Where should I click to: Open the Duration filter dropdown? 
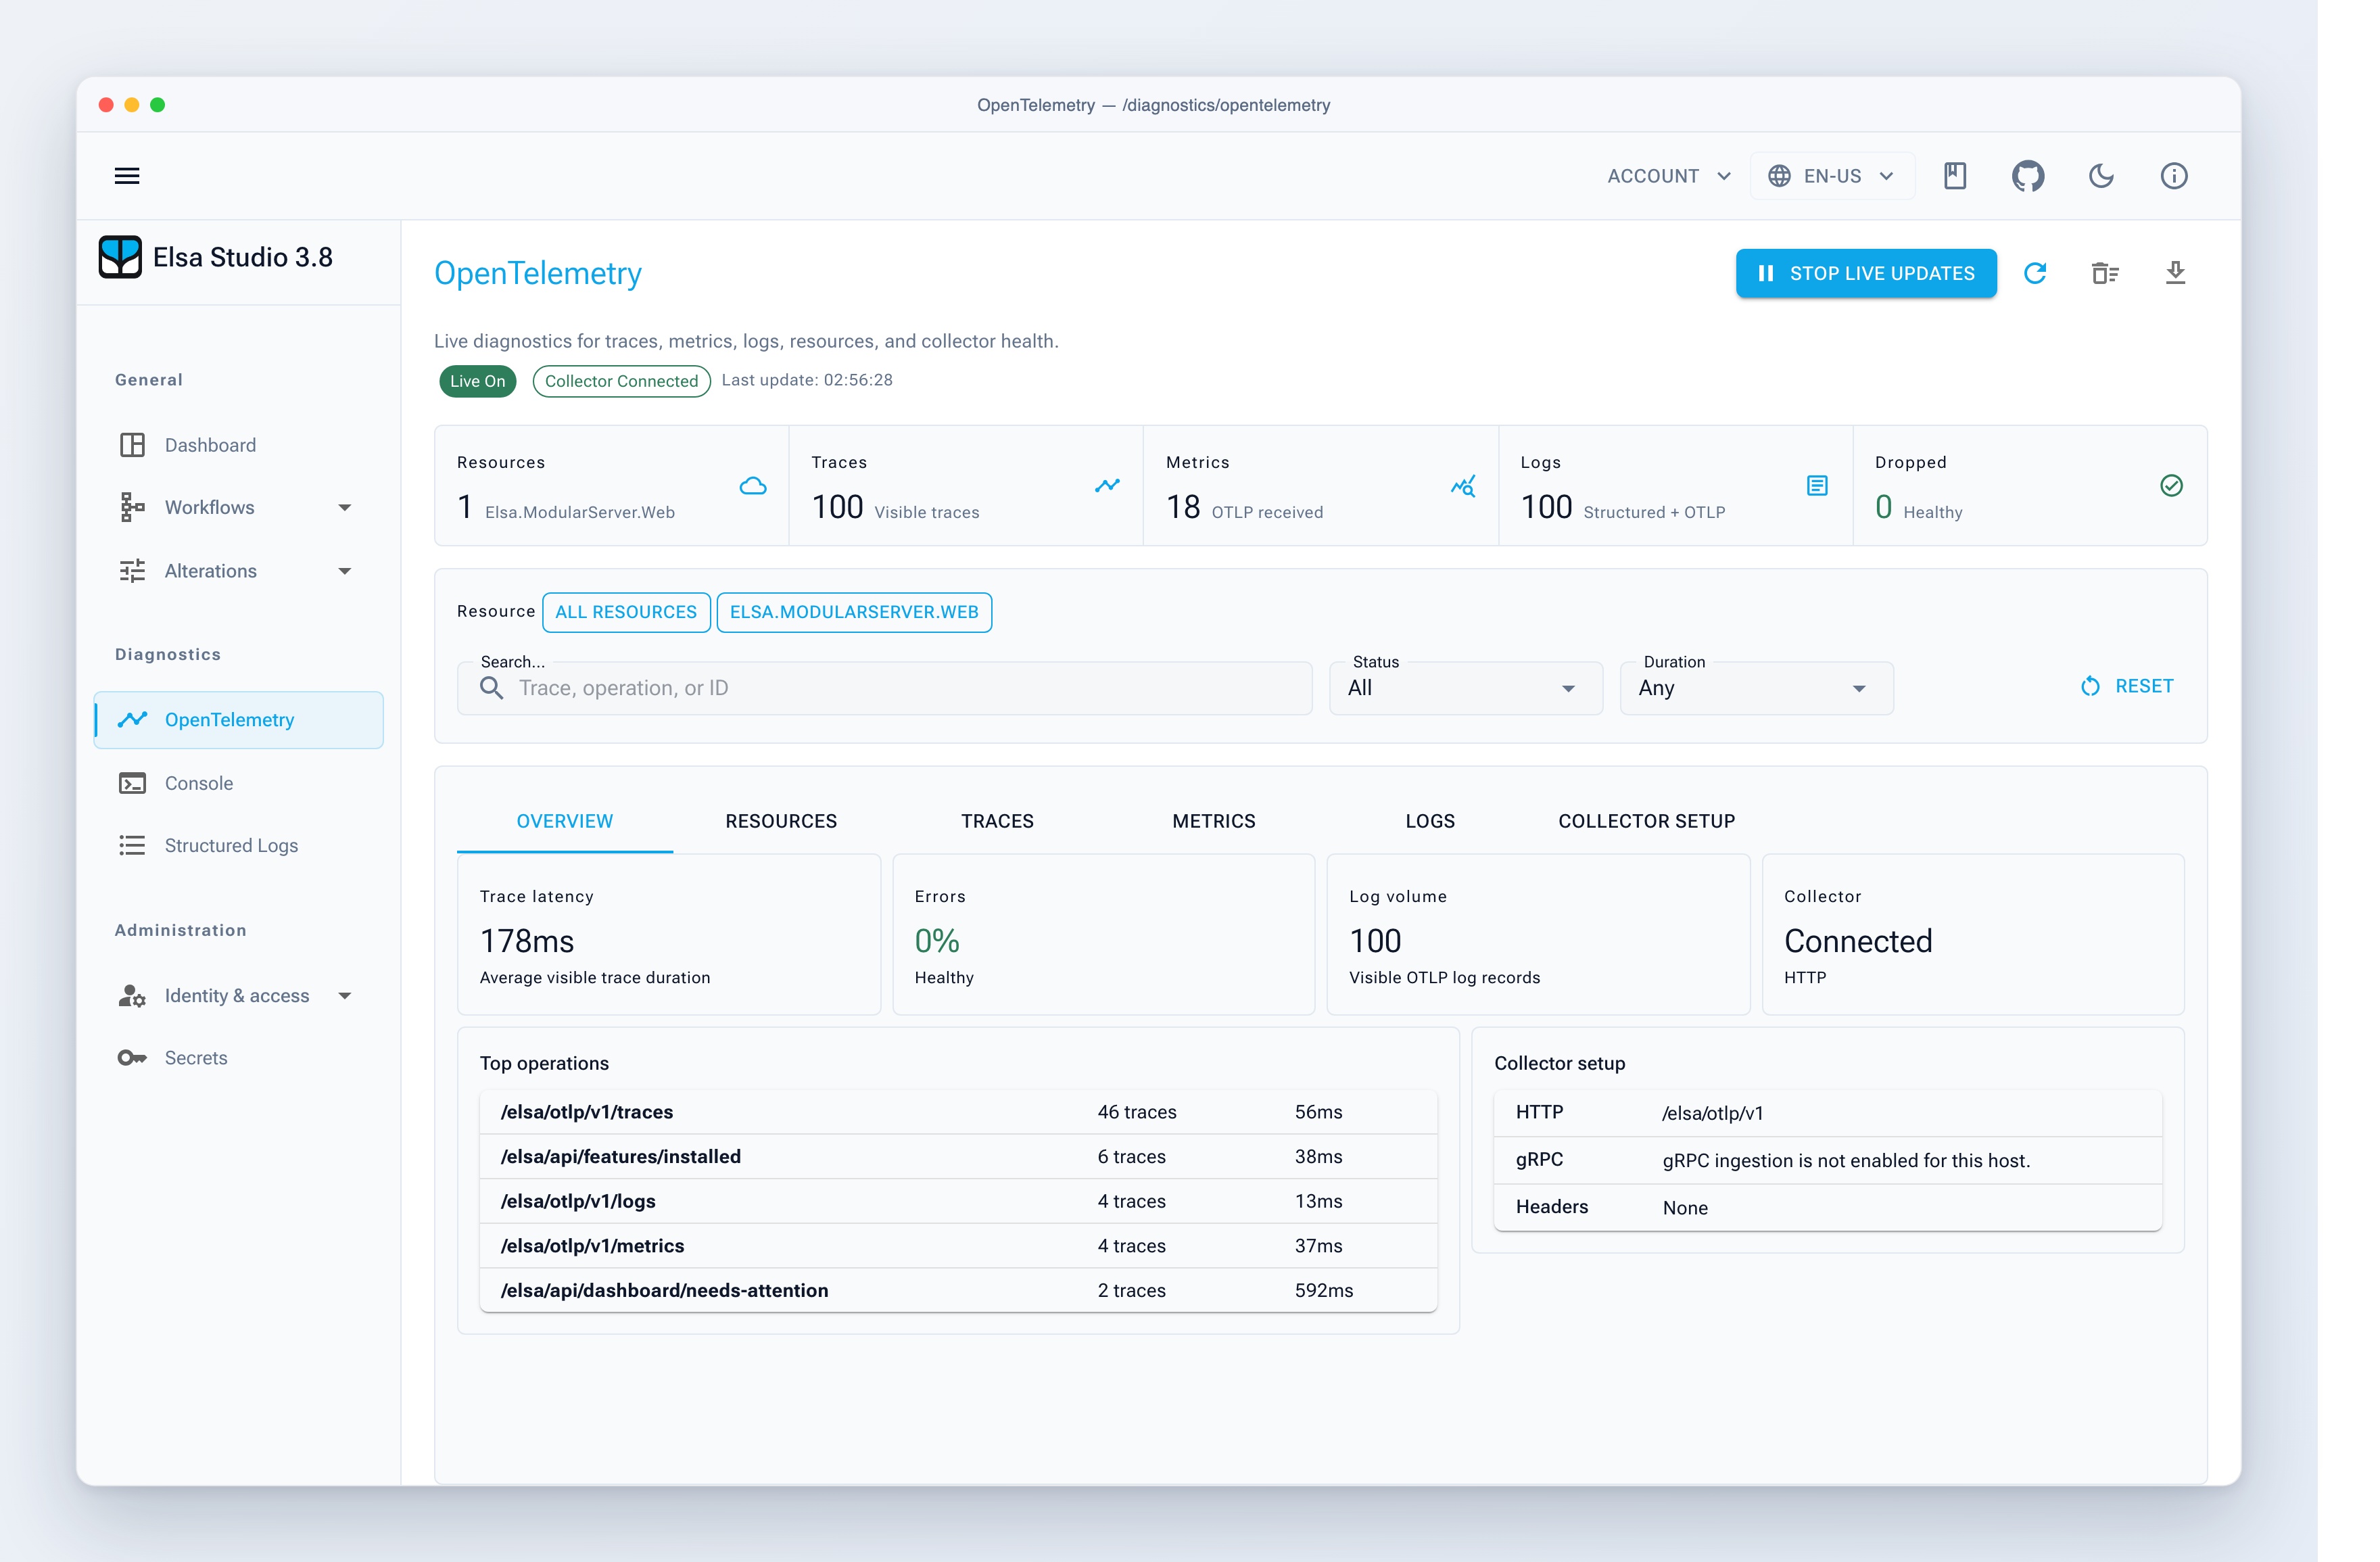[1756, 688]
